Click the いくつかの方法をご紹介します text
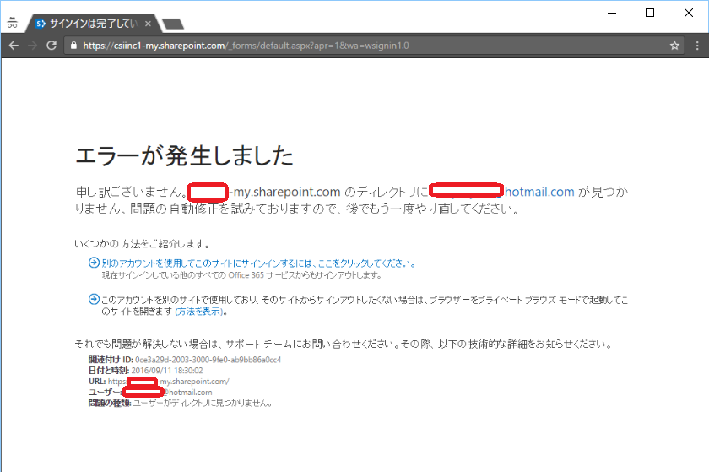709x472 pixels. coord(143,244)
